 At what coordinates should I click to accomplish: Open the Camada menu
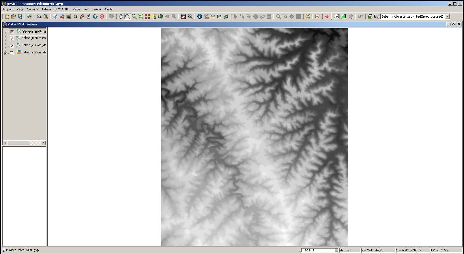pos(33,9)
